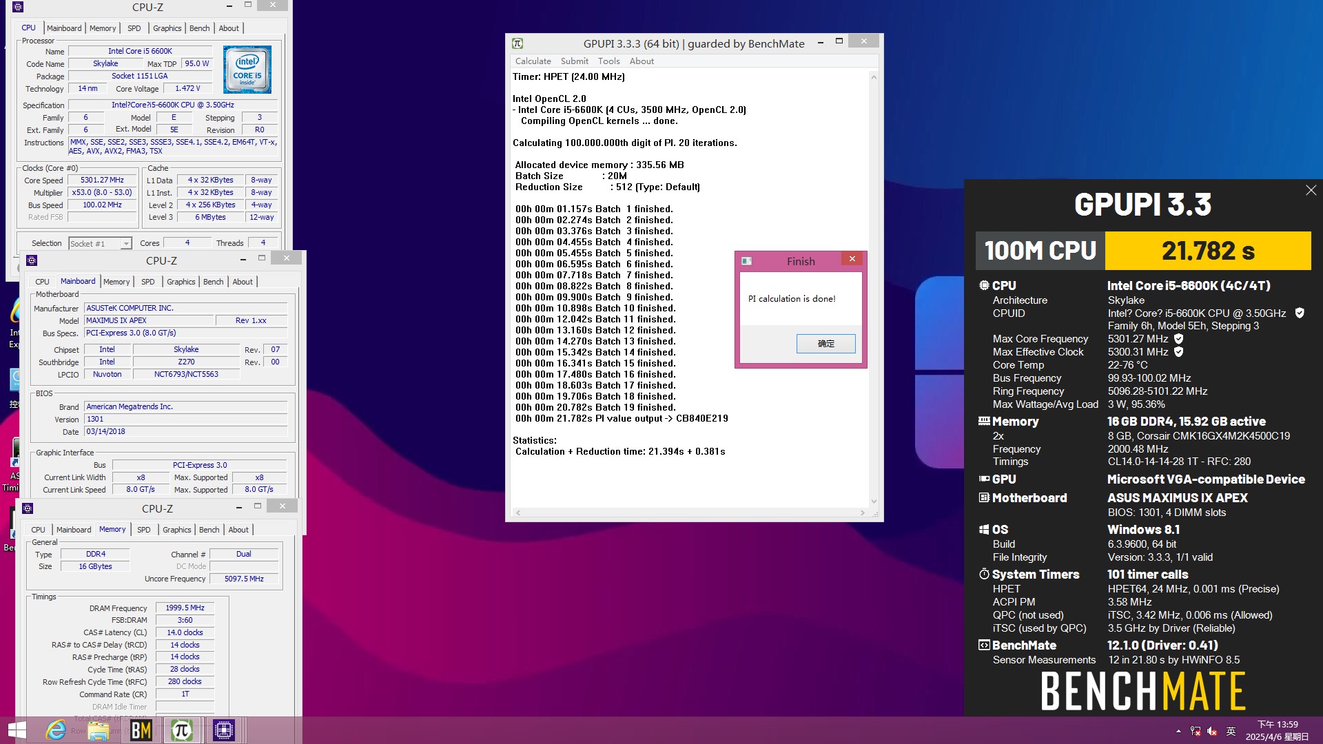Open Graphics tab in top CPU-Z

click(167, 28)
